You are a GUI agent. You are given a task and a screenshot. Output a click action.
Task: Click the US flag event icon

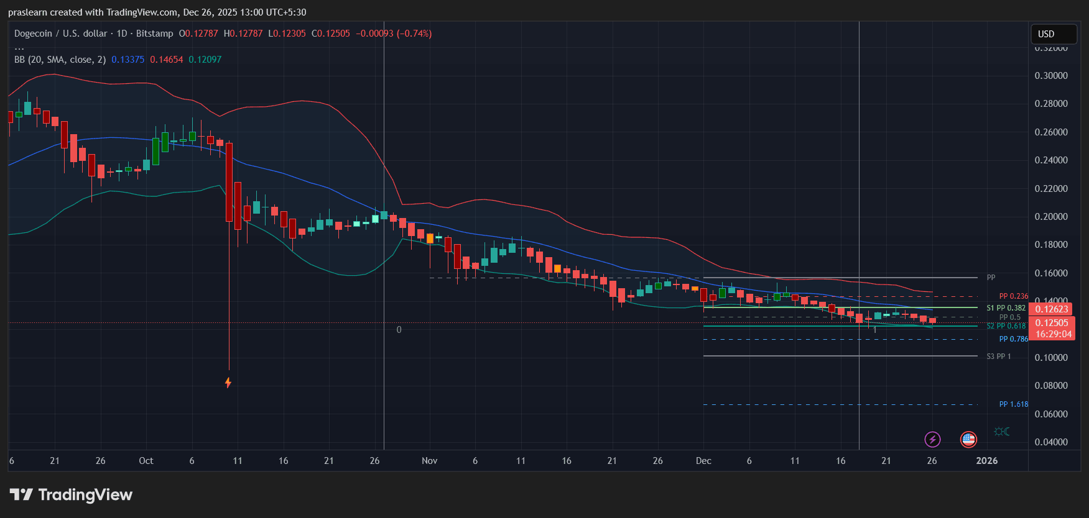click(x=968, y=440)
